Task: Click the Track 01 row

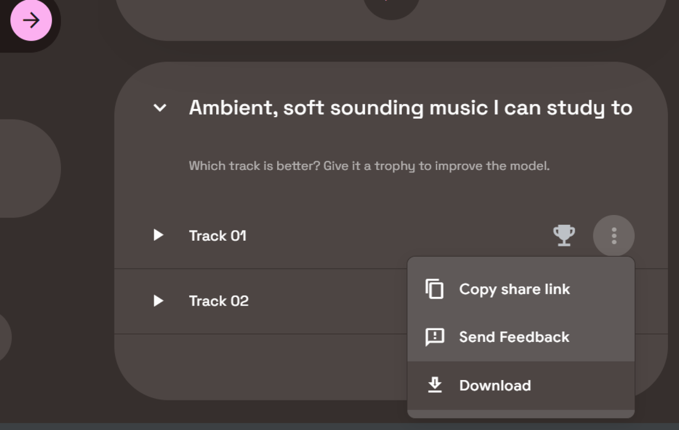Action: [x=218, y=235]
